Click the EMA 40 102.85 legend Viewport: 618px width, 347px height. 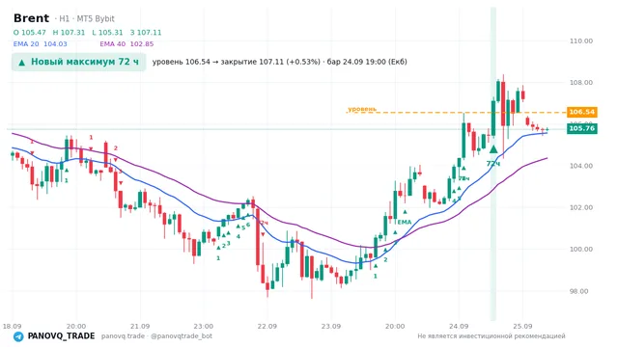(x=126, y=44)
